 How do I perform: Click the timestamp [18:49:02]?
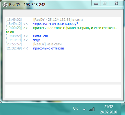pos(14,20)
